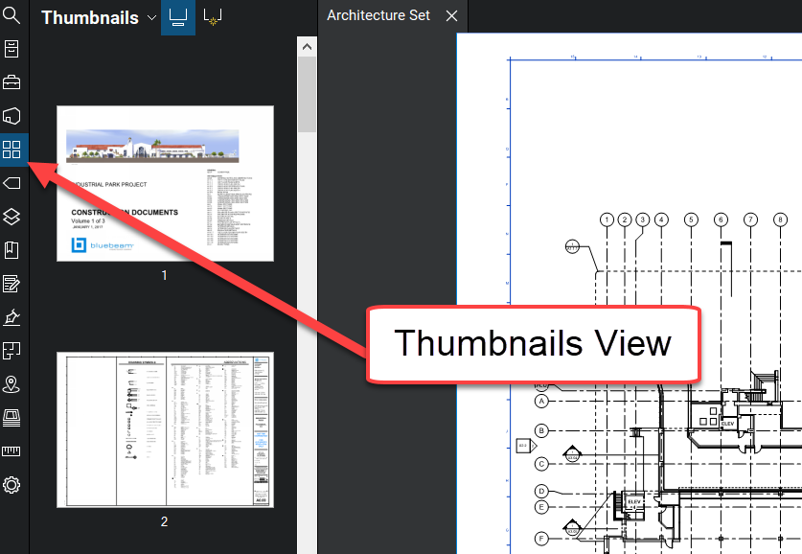
Task: Select the highlighted page label tool
Action: (x=177, y=16)
